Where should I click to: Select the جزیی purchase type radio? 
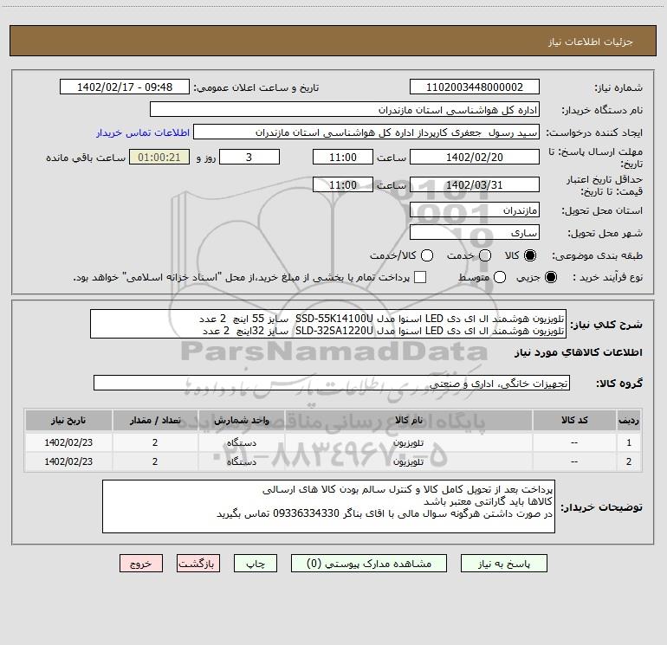tap(551, 277)
